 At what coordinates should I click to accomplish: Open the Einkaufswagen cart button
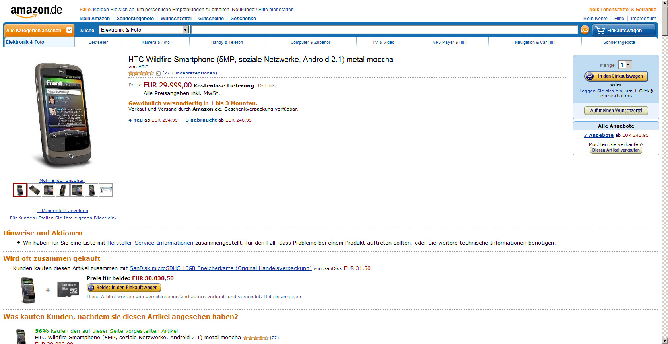click(624, 30)
